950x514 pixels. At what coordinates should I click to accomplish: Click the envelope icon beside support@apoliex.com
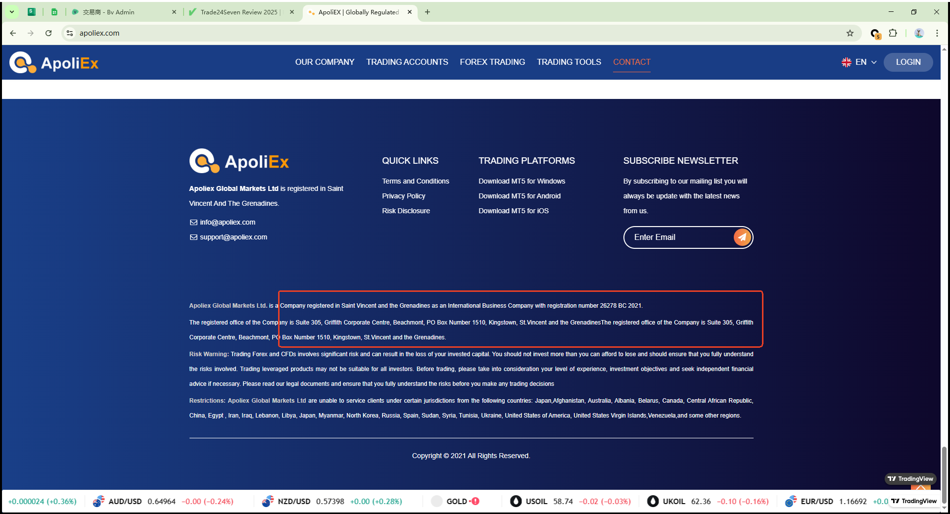193,237
